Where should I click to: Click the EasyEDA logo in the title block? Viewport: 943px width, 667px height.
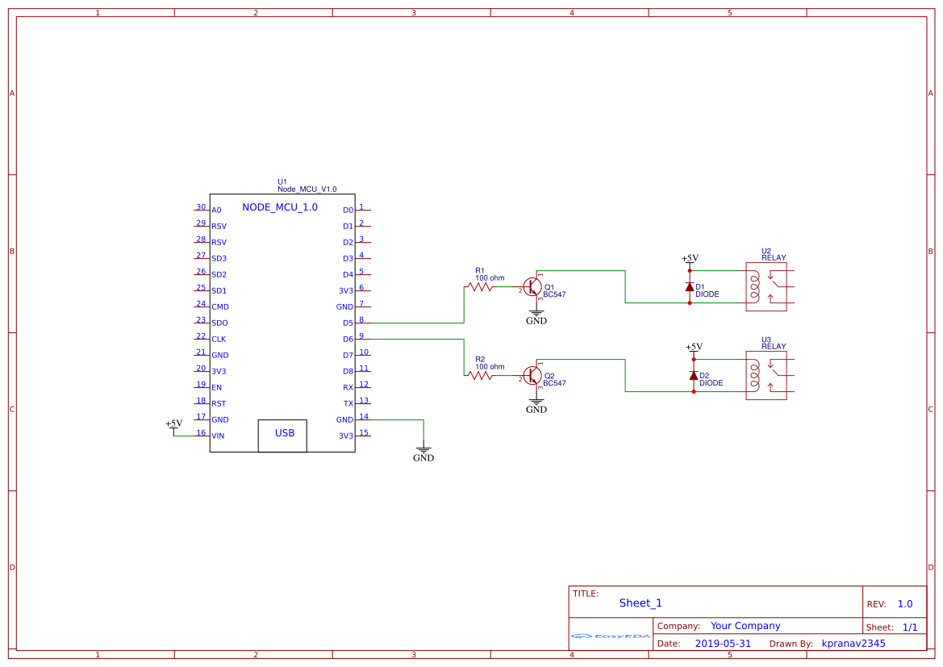(x=611, y=636)
